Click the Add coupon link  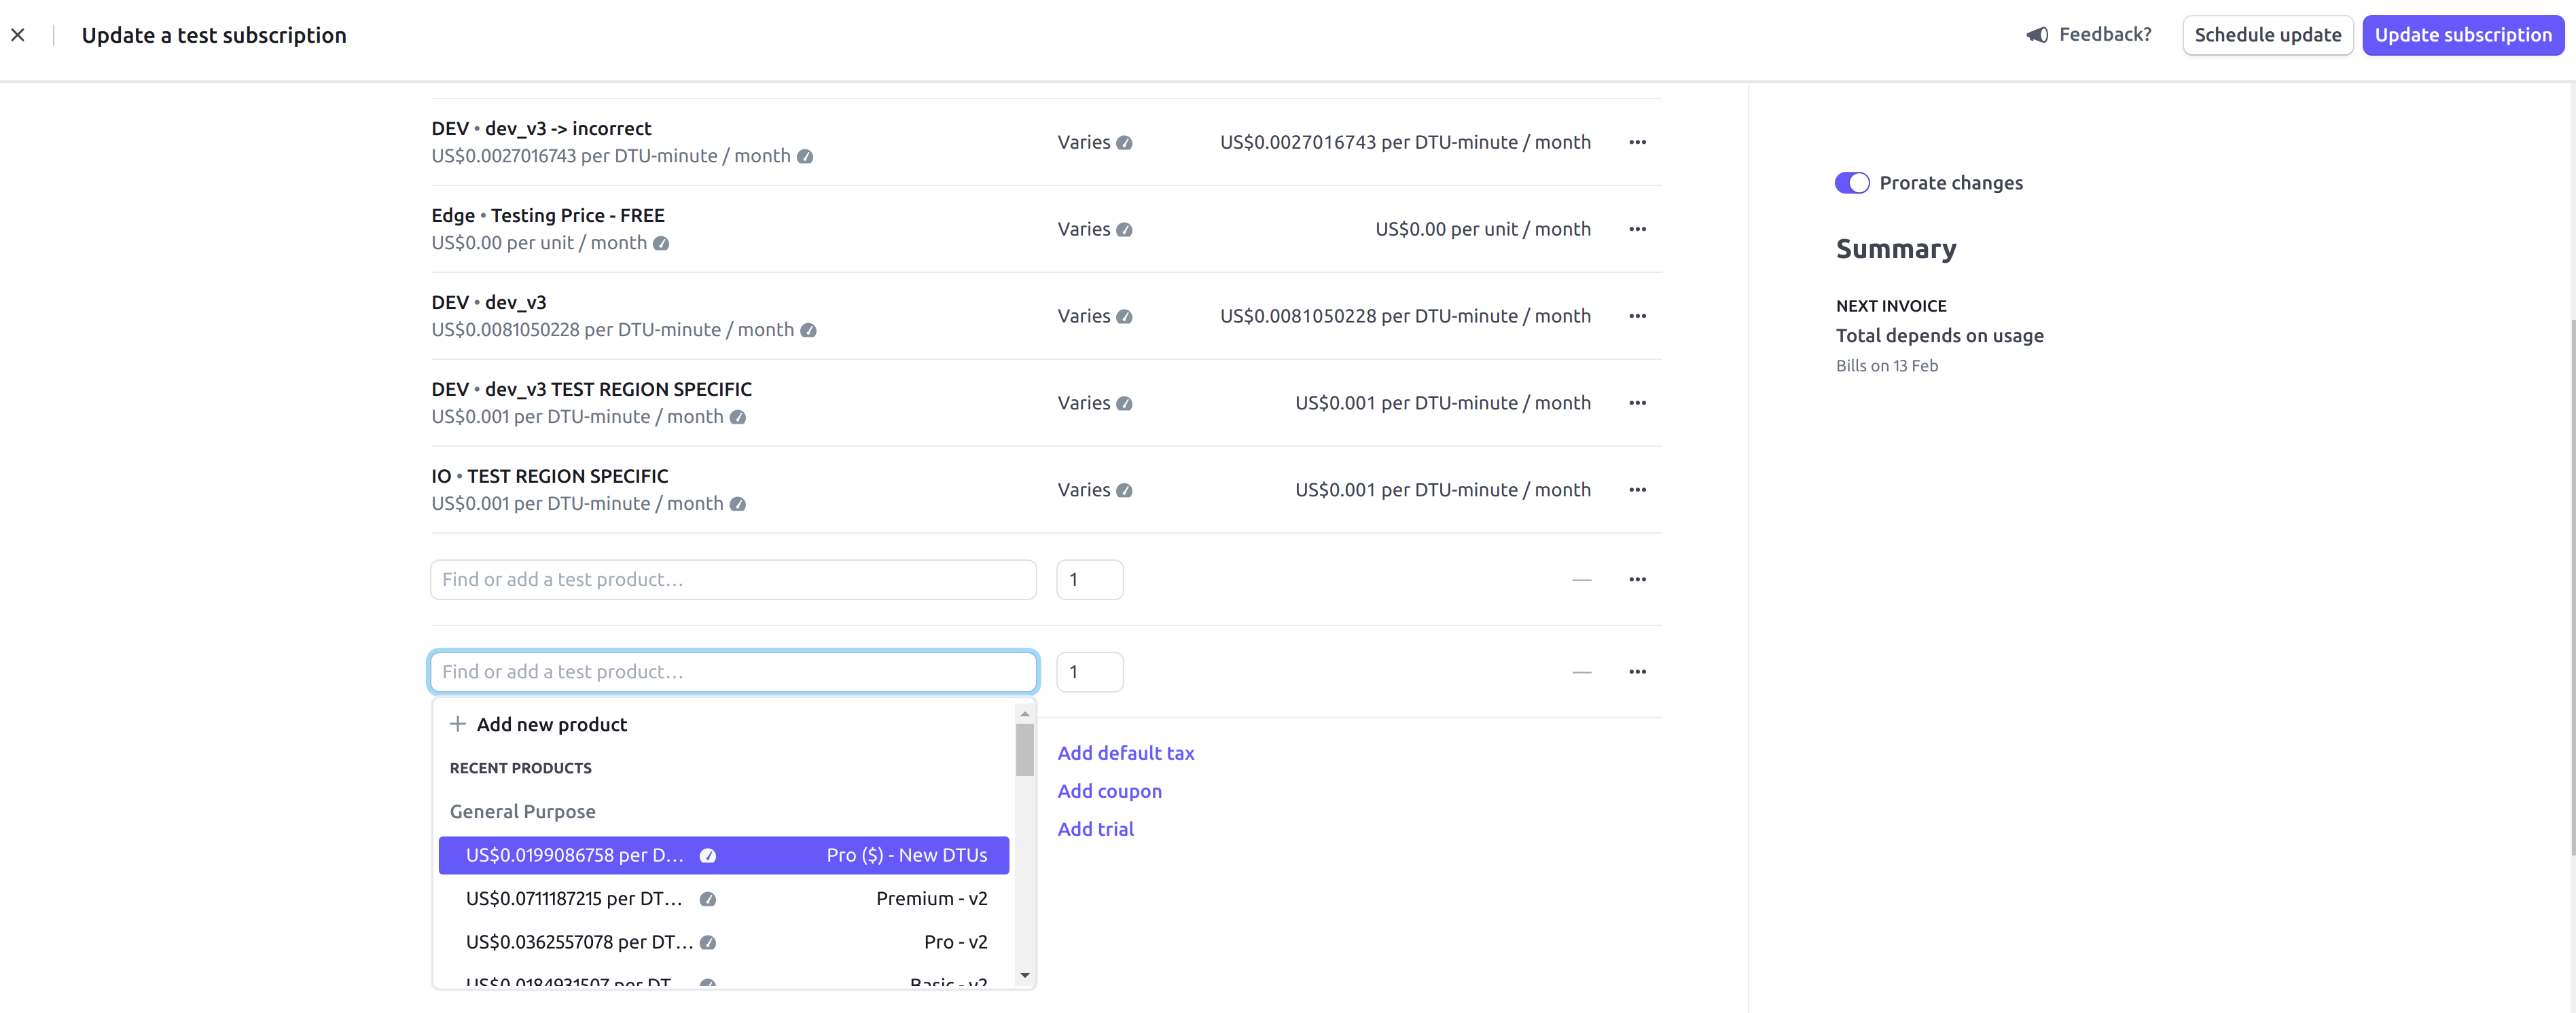pos(1109,791)
